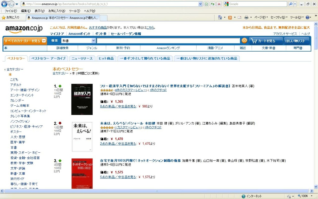Open the 漫画・アニメ navigation link
Image resolution: width=318 pixels, height=199 pixels.
[215, 48]
